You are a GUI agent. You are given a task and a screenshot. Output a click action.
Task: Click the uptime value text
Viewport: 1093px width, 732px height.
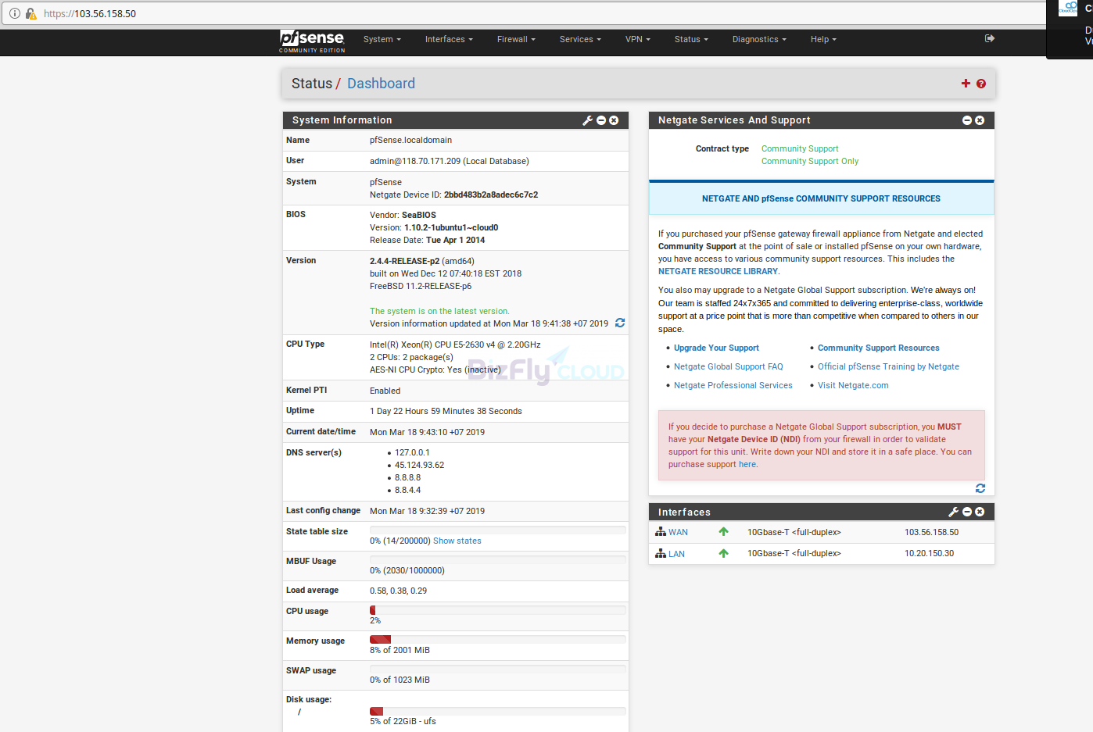[446, 411]
